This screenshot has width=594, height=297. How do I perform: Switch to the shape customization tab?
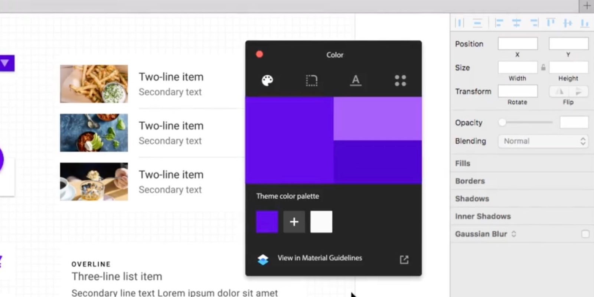click(x=311, y=80)
